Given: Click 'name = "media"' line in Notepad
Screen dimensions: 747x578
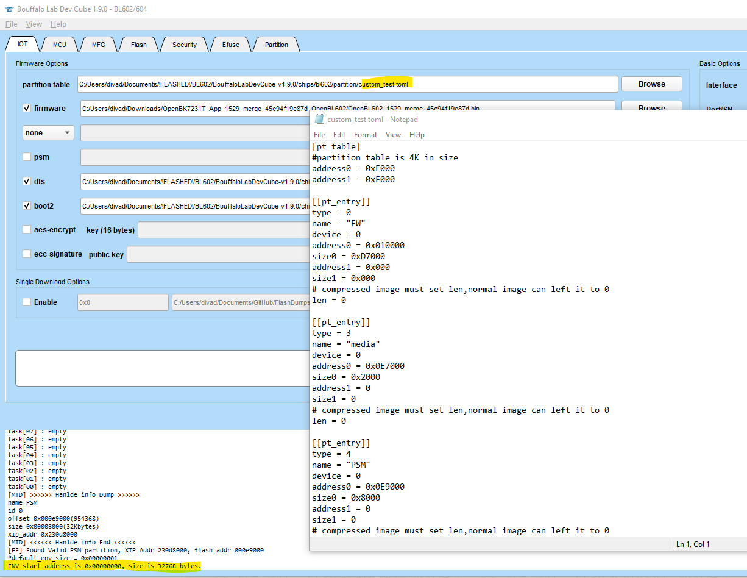Looking at the screenshot, I should point(346,344).
